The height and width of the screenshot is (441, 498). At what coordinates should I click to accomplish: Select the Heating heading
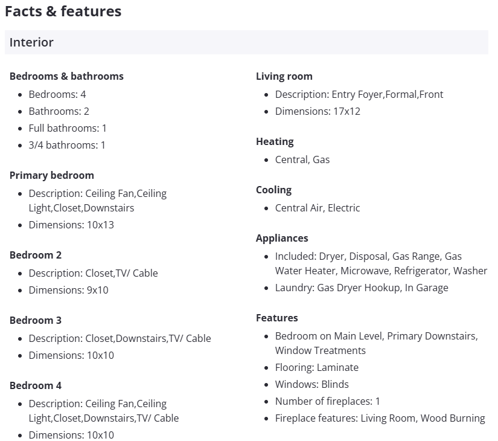pos(275,141)
